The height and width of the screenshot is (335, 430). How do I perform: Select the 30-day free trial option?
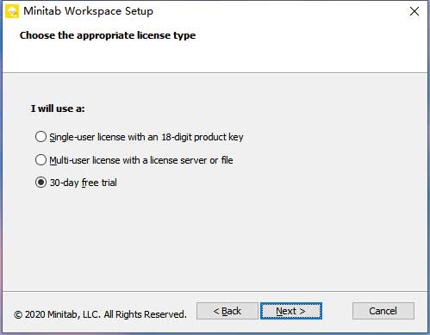[41, 183]
